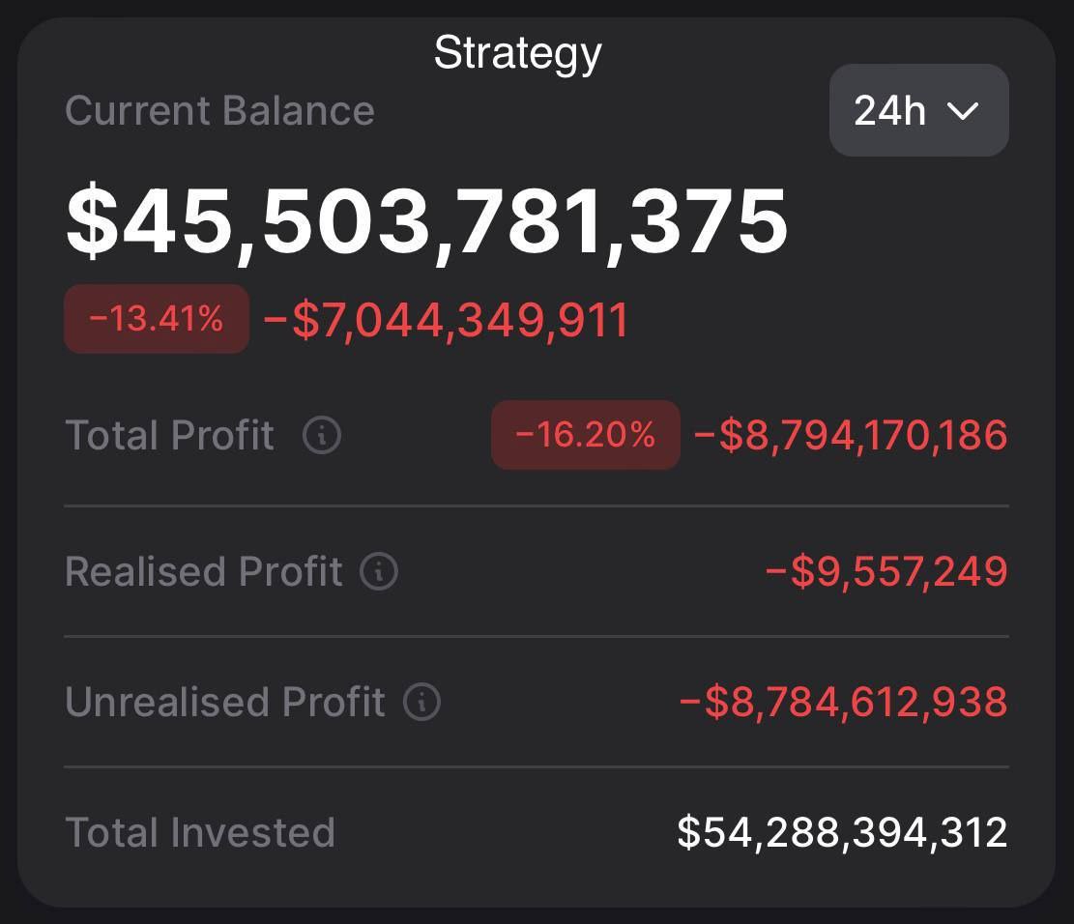The height and width of the screenshot is (924, 1074).
Task: Click the Realised Profit info icon
Action: [x=379, y=571]
